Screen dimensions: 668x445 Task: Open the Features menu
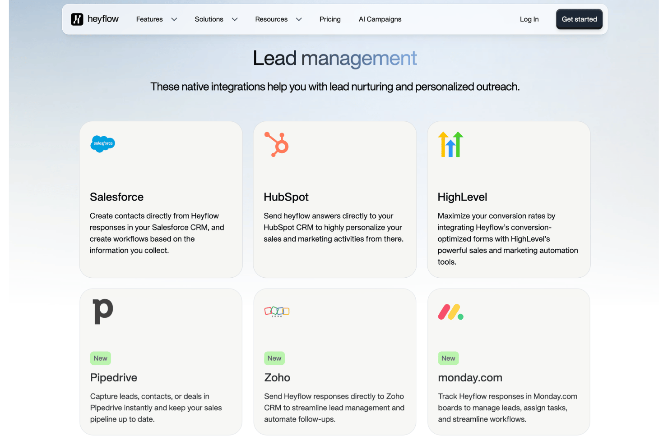coord(149,19)
